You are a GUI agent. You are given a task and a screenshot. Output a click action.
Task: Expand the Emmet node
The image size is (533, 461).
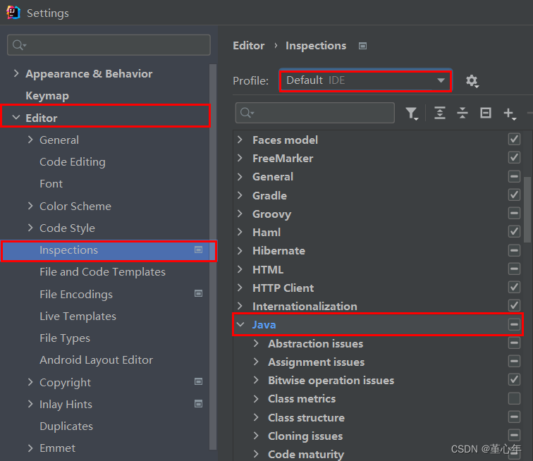tap(30, 448)
